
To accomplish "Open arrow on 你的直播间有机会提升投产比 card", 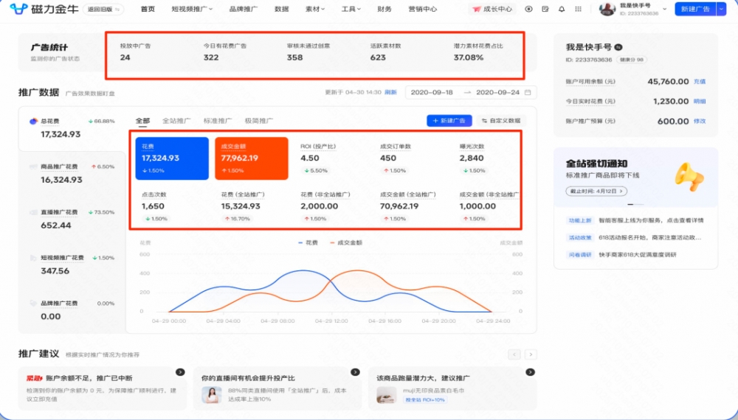I will (x=356, y=372).
